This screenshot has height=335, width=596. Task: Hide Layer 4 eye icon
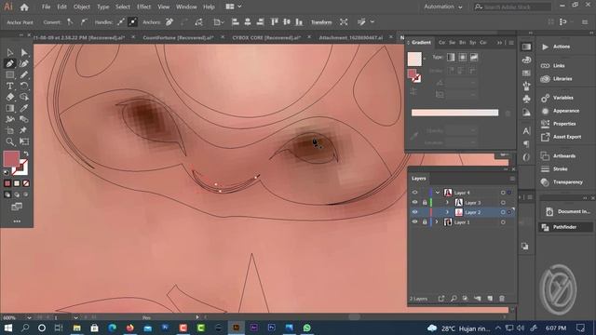414,193
